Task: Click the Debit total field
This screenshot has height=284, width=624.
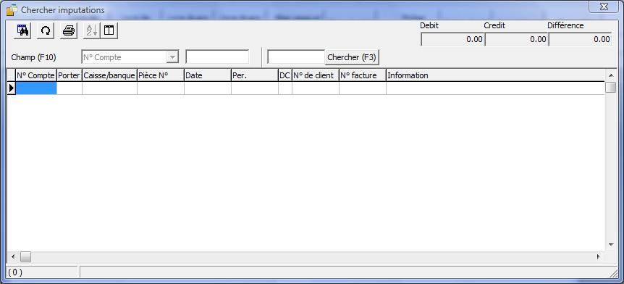Action: click(452, 39)
